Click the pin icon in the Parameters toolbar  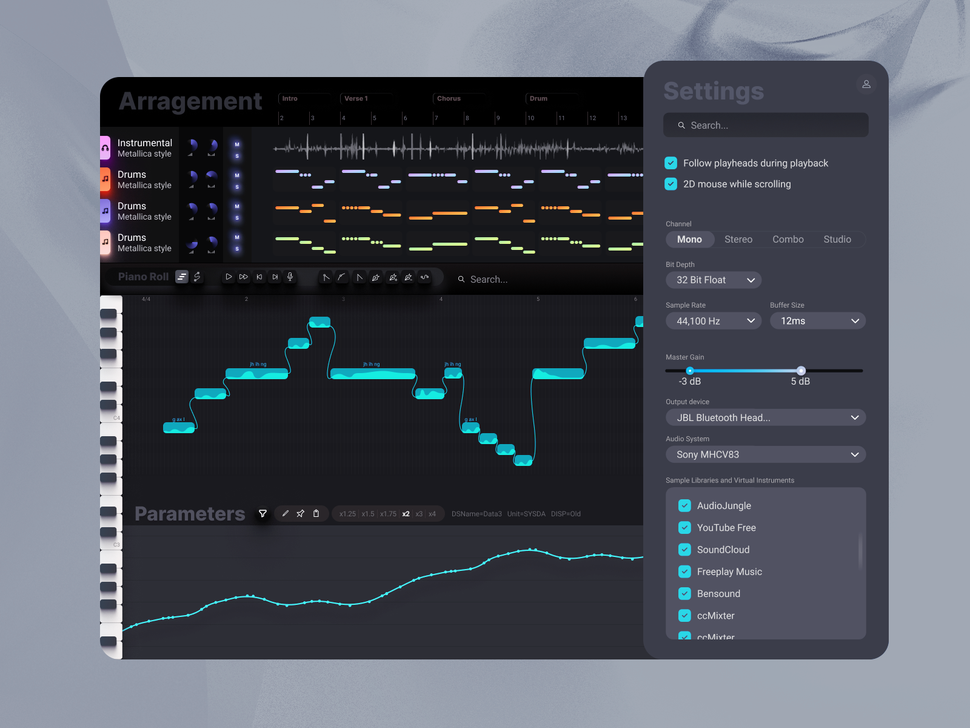pyautogui.click(x=300, y=513)
